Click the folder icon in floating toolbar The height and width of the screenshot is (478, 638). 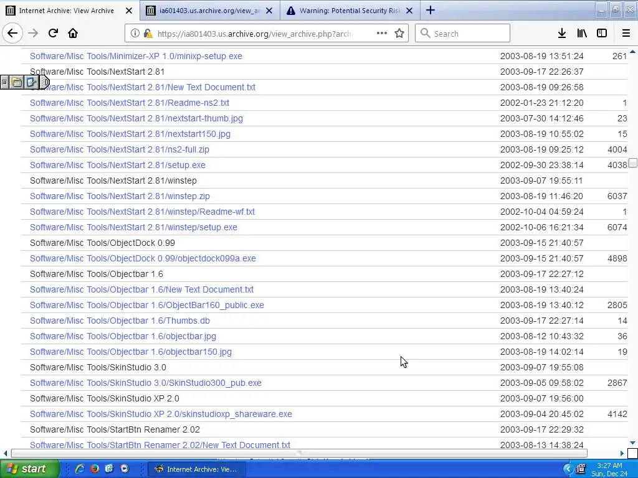click(x=17, y=83)
